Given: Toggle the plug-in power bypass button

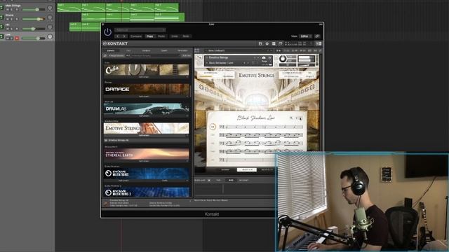Looking at the screenshot, I should [107, 32].
